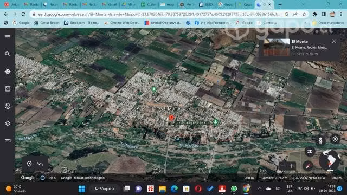Screen dimensions: 347x195
Task: Open the Windows Start menu
Action: [x=82, y=188]
